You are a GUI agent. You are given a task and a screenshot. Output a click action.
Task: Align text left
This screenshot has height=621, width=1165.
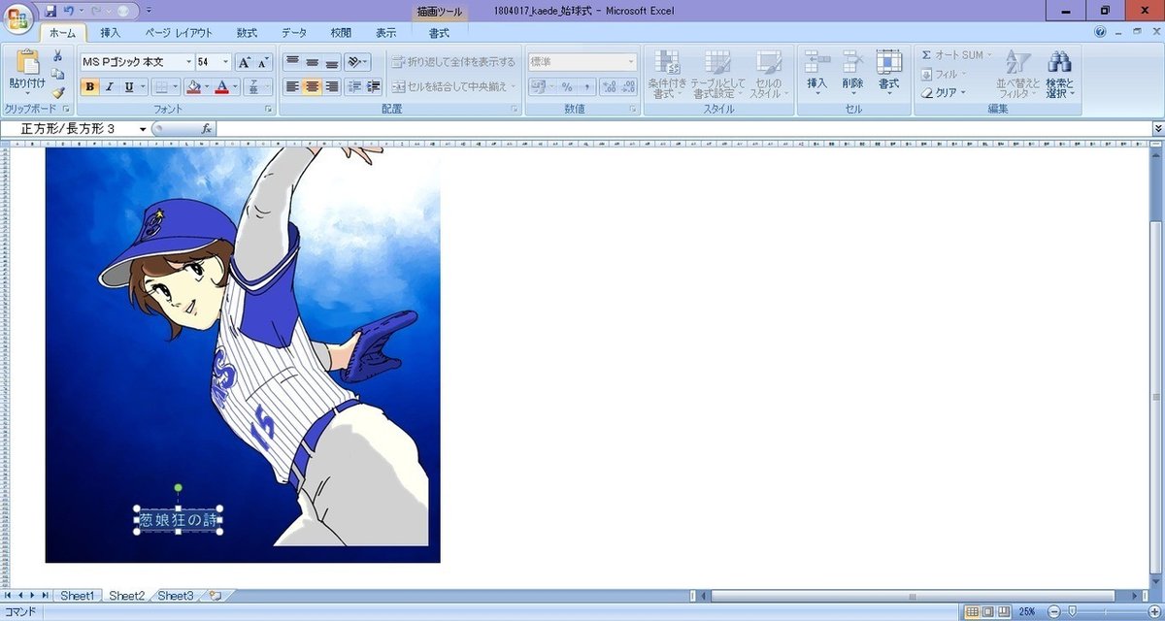click(x=292, y=86)
